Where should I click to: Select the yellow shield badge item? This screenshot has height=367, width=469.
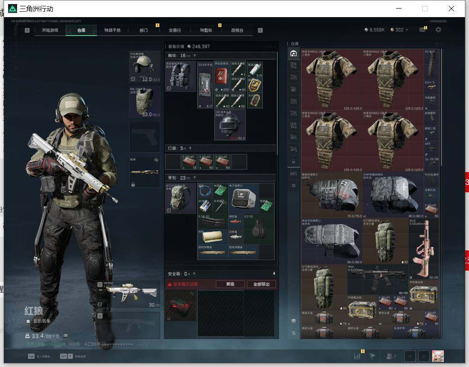pyautogui.click(x=255, y=85)
